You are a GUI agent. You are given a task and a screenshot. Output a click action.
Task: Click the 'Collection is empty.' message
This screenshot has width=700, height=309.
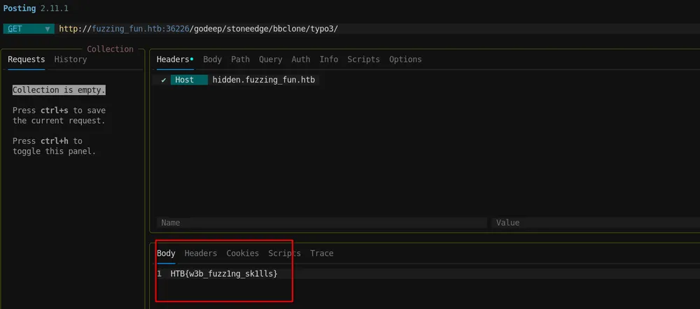[x=59, y=90]
